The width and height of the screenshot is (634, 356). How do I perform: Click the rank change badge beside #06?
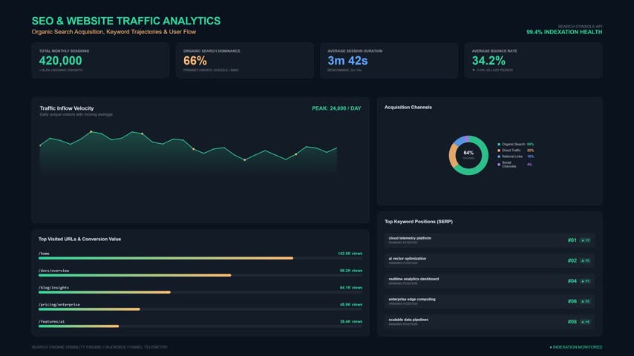pos(585,301)
